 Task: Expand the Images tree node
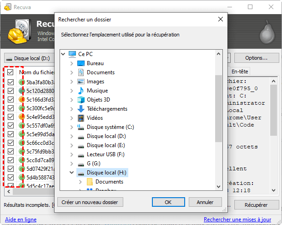tap(71, 82)
